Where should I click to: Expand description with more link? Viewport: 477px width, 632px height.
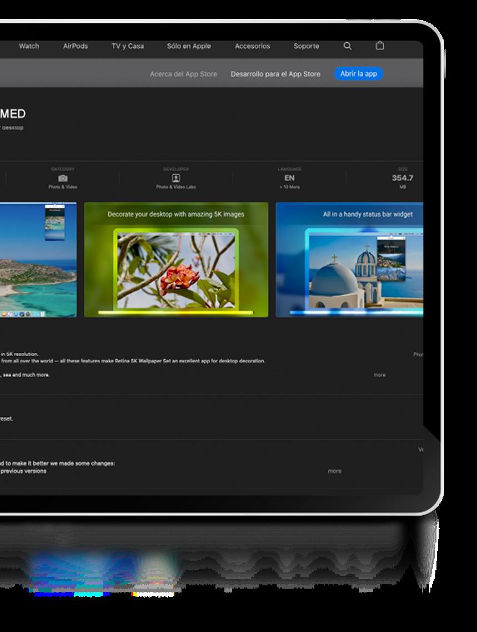pos(379,375)
